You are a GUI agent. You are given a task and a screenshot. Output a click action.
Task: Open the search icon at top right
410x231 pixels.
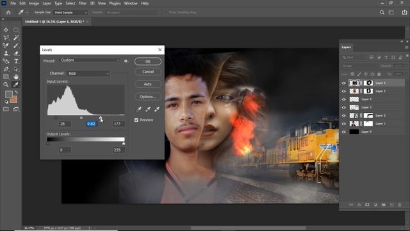(382, 12)
